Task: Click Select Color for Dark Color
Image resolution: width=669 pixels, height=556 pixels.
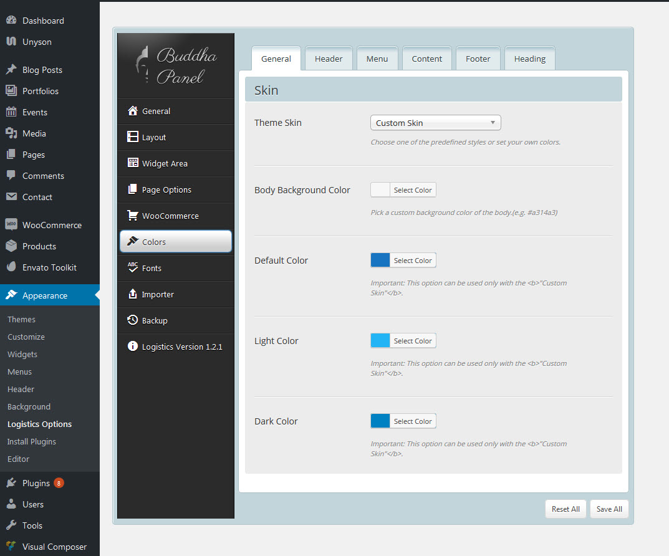Action: pos(413,421)
